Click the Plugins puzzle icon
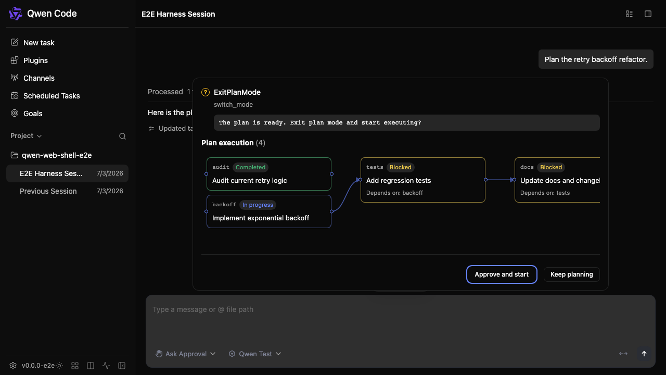The image size is (666, 375). pyautogui.click(x=15, y=60)
